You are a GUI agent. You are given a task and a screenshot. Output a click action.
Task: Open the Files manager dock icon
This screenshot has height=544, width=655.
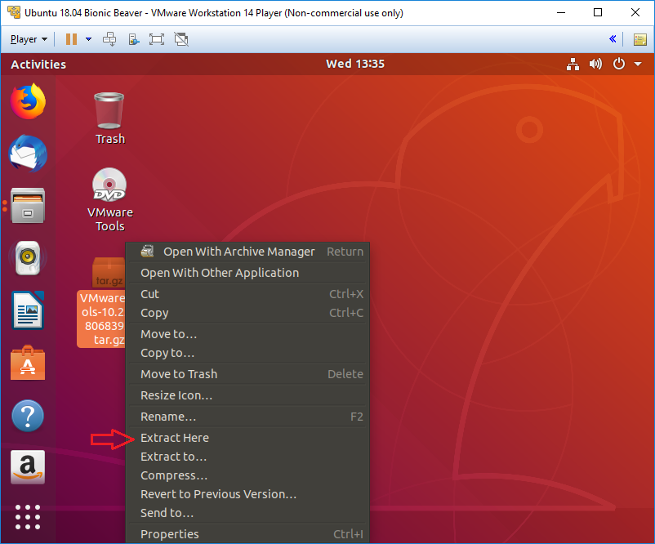tap(28, 206)
